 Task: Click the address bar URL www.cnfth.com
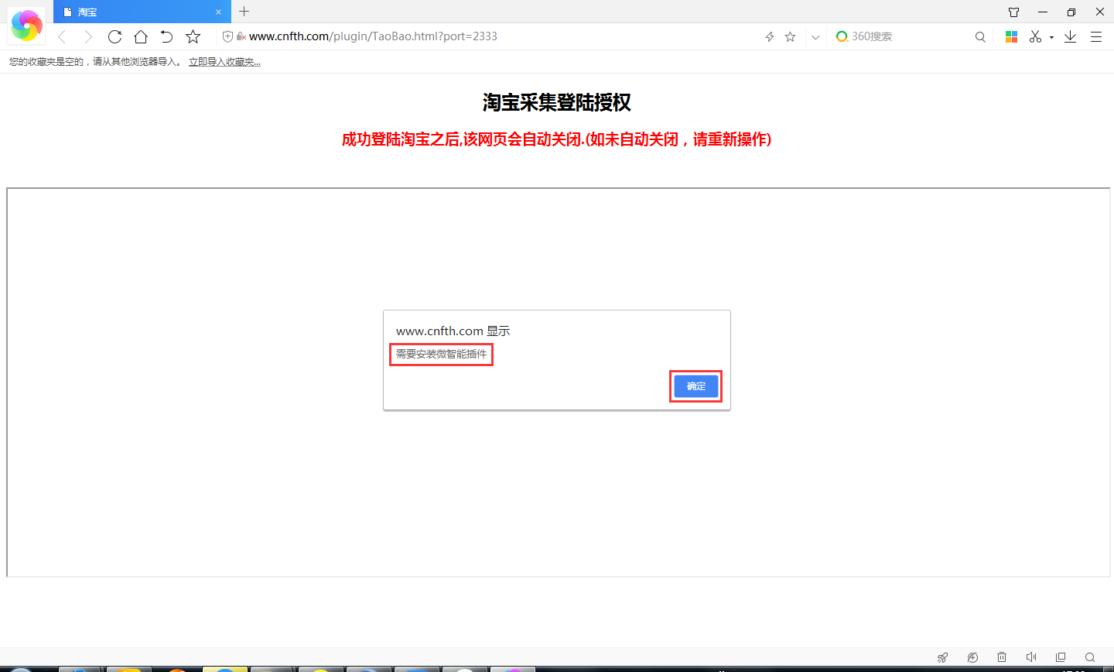pos(373,36)
